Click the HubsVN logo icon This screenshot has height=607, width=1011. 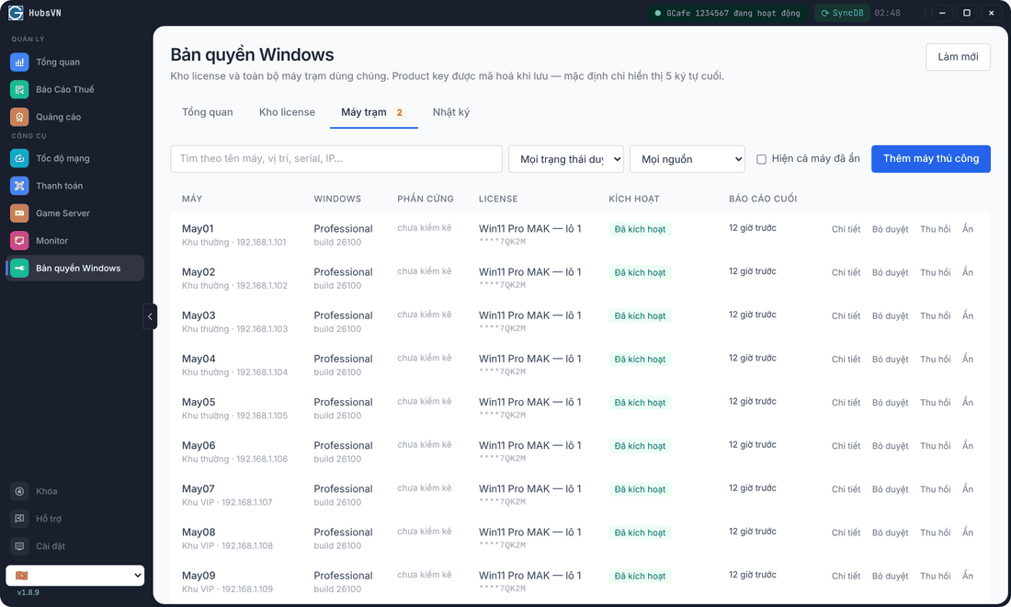tap(16, 13)
